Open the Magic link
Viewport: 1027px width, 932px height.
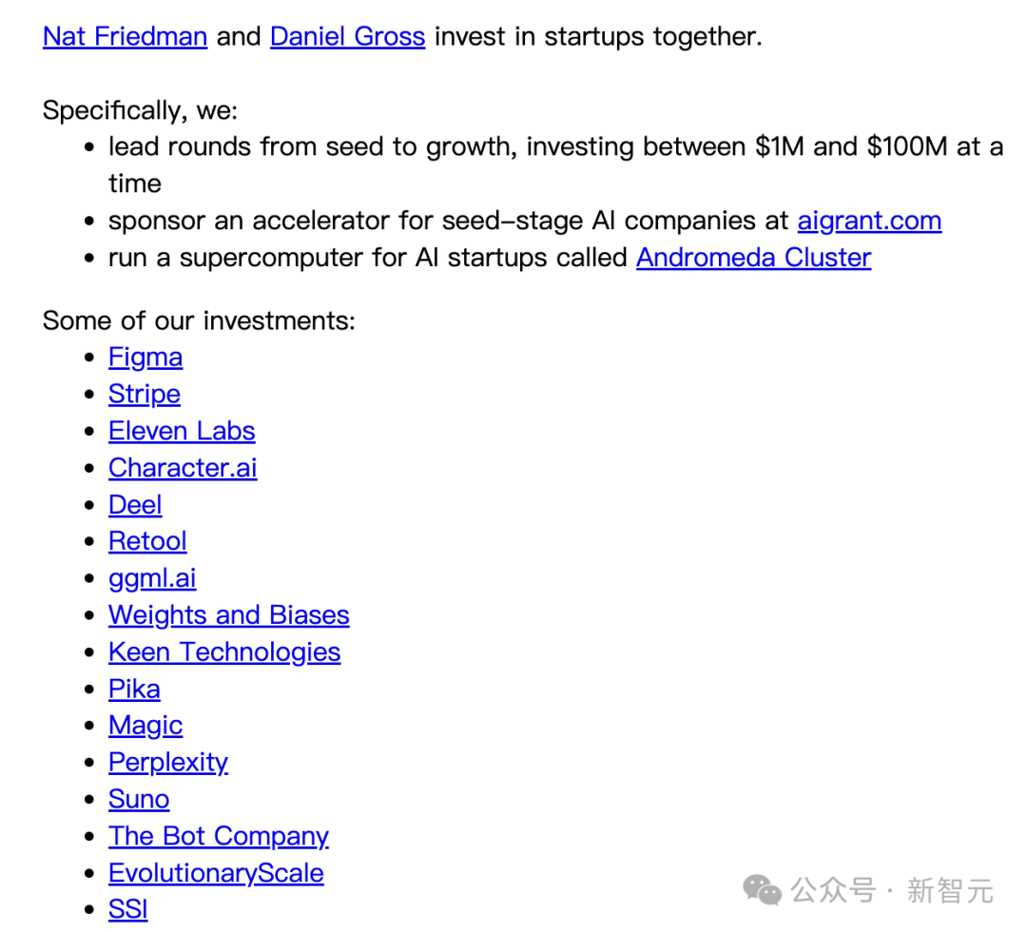[145, 727]
